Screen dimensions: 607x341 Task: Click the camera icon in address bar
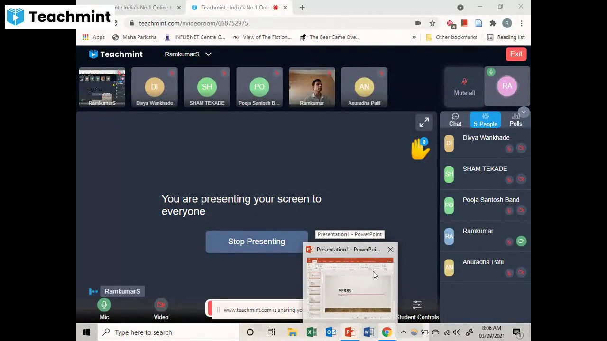(418, 23)
